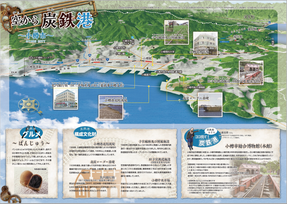This screenshot has height=204, width=287.
Task: Click the 旧手宮鉄道施設 heading in 構成文化財 panel
Action: point(160,159)
